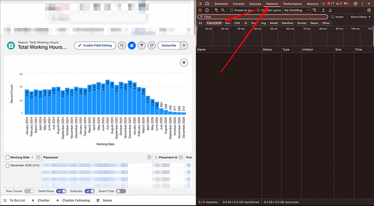Open Working Date column menu
This screenshot has width=374, height=206.
pyautogui.click(x=38, y=157)
